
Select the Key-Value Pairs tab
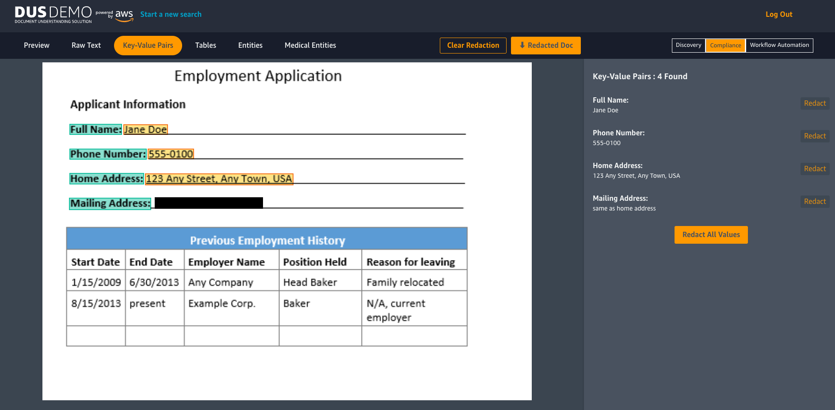pyautogui.click(x=148, y=46)
